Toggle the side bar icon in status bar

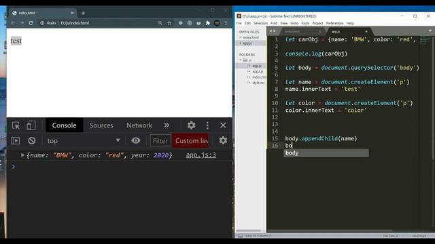[x=240, y=236]
